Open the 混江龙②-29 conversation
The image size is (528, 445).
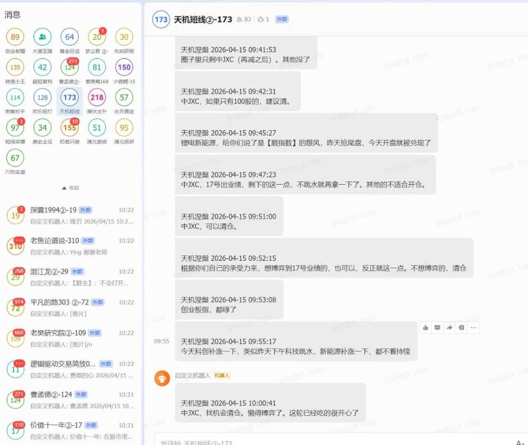pyautogui.click(x=70, y=277)
